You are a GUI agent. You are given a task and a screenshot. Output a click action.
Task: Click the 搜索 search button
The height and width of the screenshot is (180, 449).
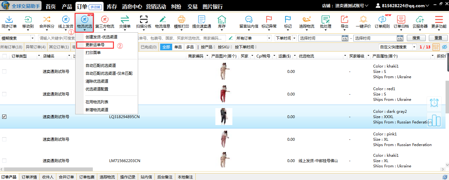point(416,38)
